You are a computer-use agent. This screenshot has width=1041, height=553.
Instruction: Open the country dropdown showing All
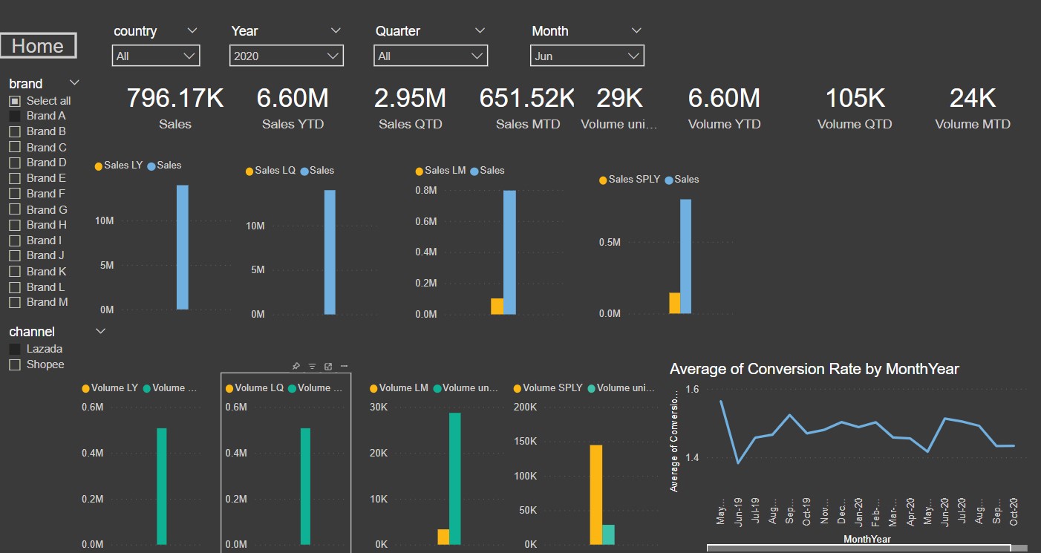click(x=156, y=56)
